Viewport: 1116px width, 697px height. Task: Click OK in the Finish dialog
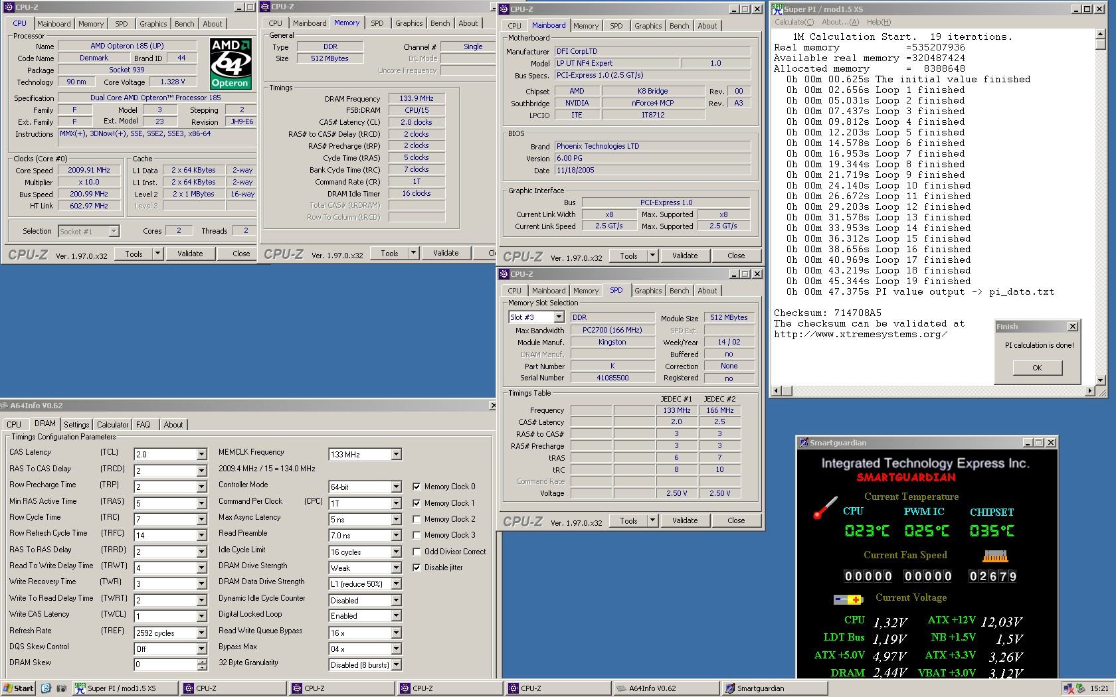pos(1037,368)
